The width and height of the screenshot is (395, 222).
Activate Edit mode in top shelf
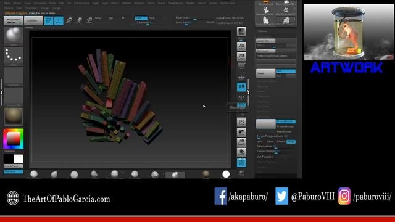(x=48, y=20)
